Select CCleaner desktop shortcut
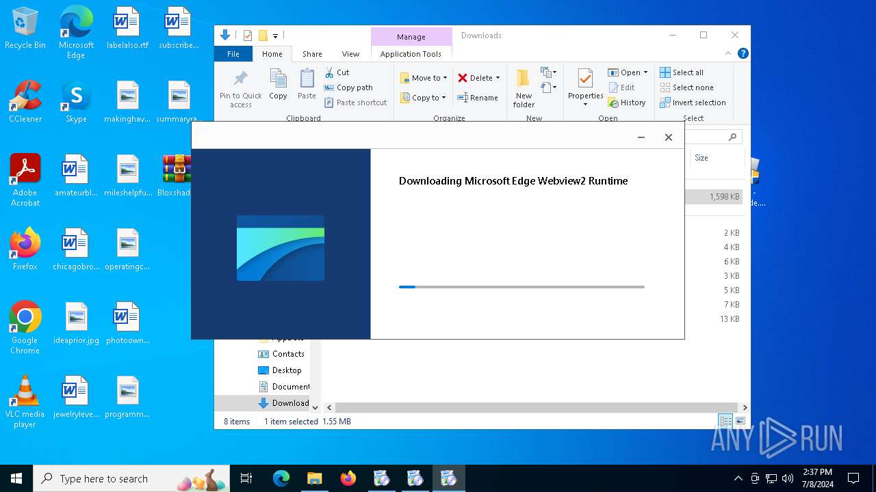The image size is (876, 492). click(25, 102)
